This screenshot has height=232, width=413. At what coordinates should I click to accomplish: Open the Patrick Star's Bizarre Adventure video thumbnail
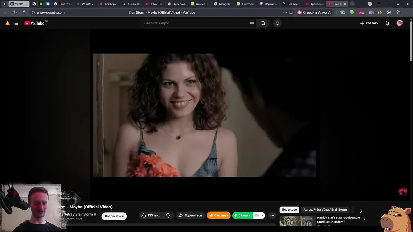(297, 220)
